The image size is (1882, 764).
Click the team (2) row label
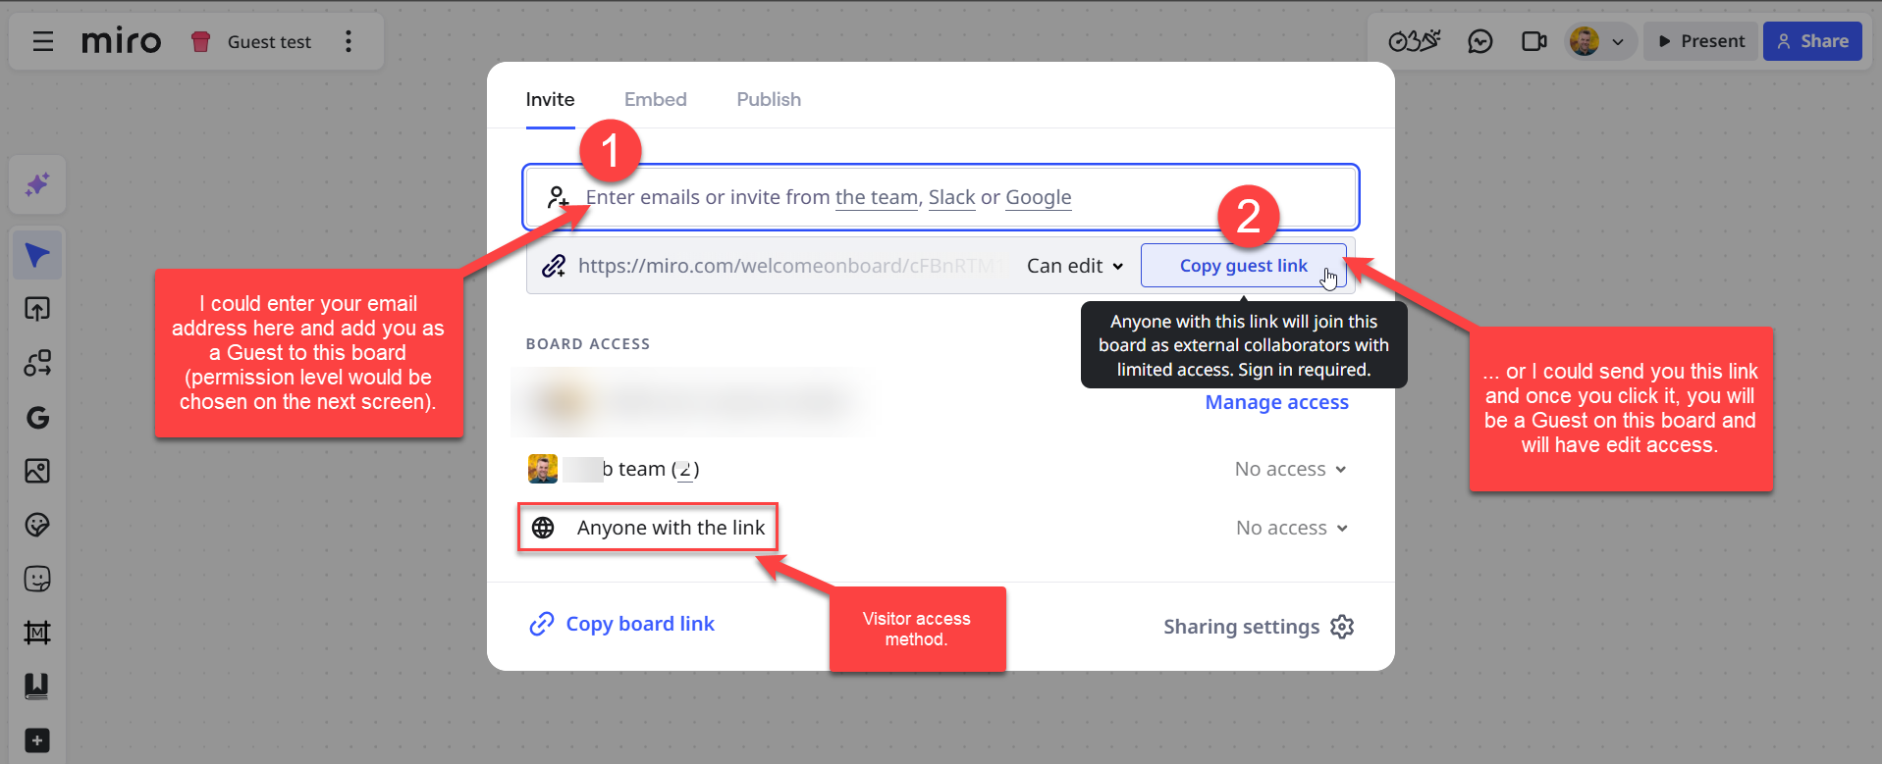tap(650, 469)
